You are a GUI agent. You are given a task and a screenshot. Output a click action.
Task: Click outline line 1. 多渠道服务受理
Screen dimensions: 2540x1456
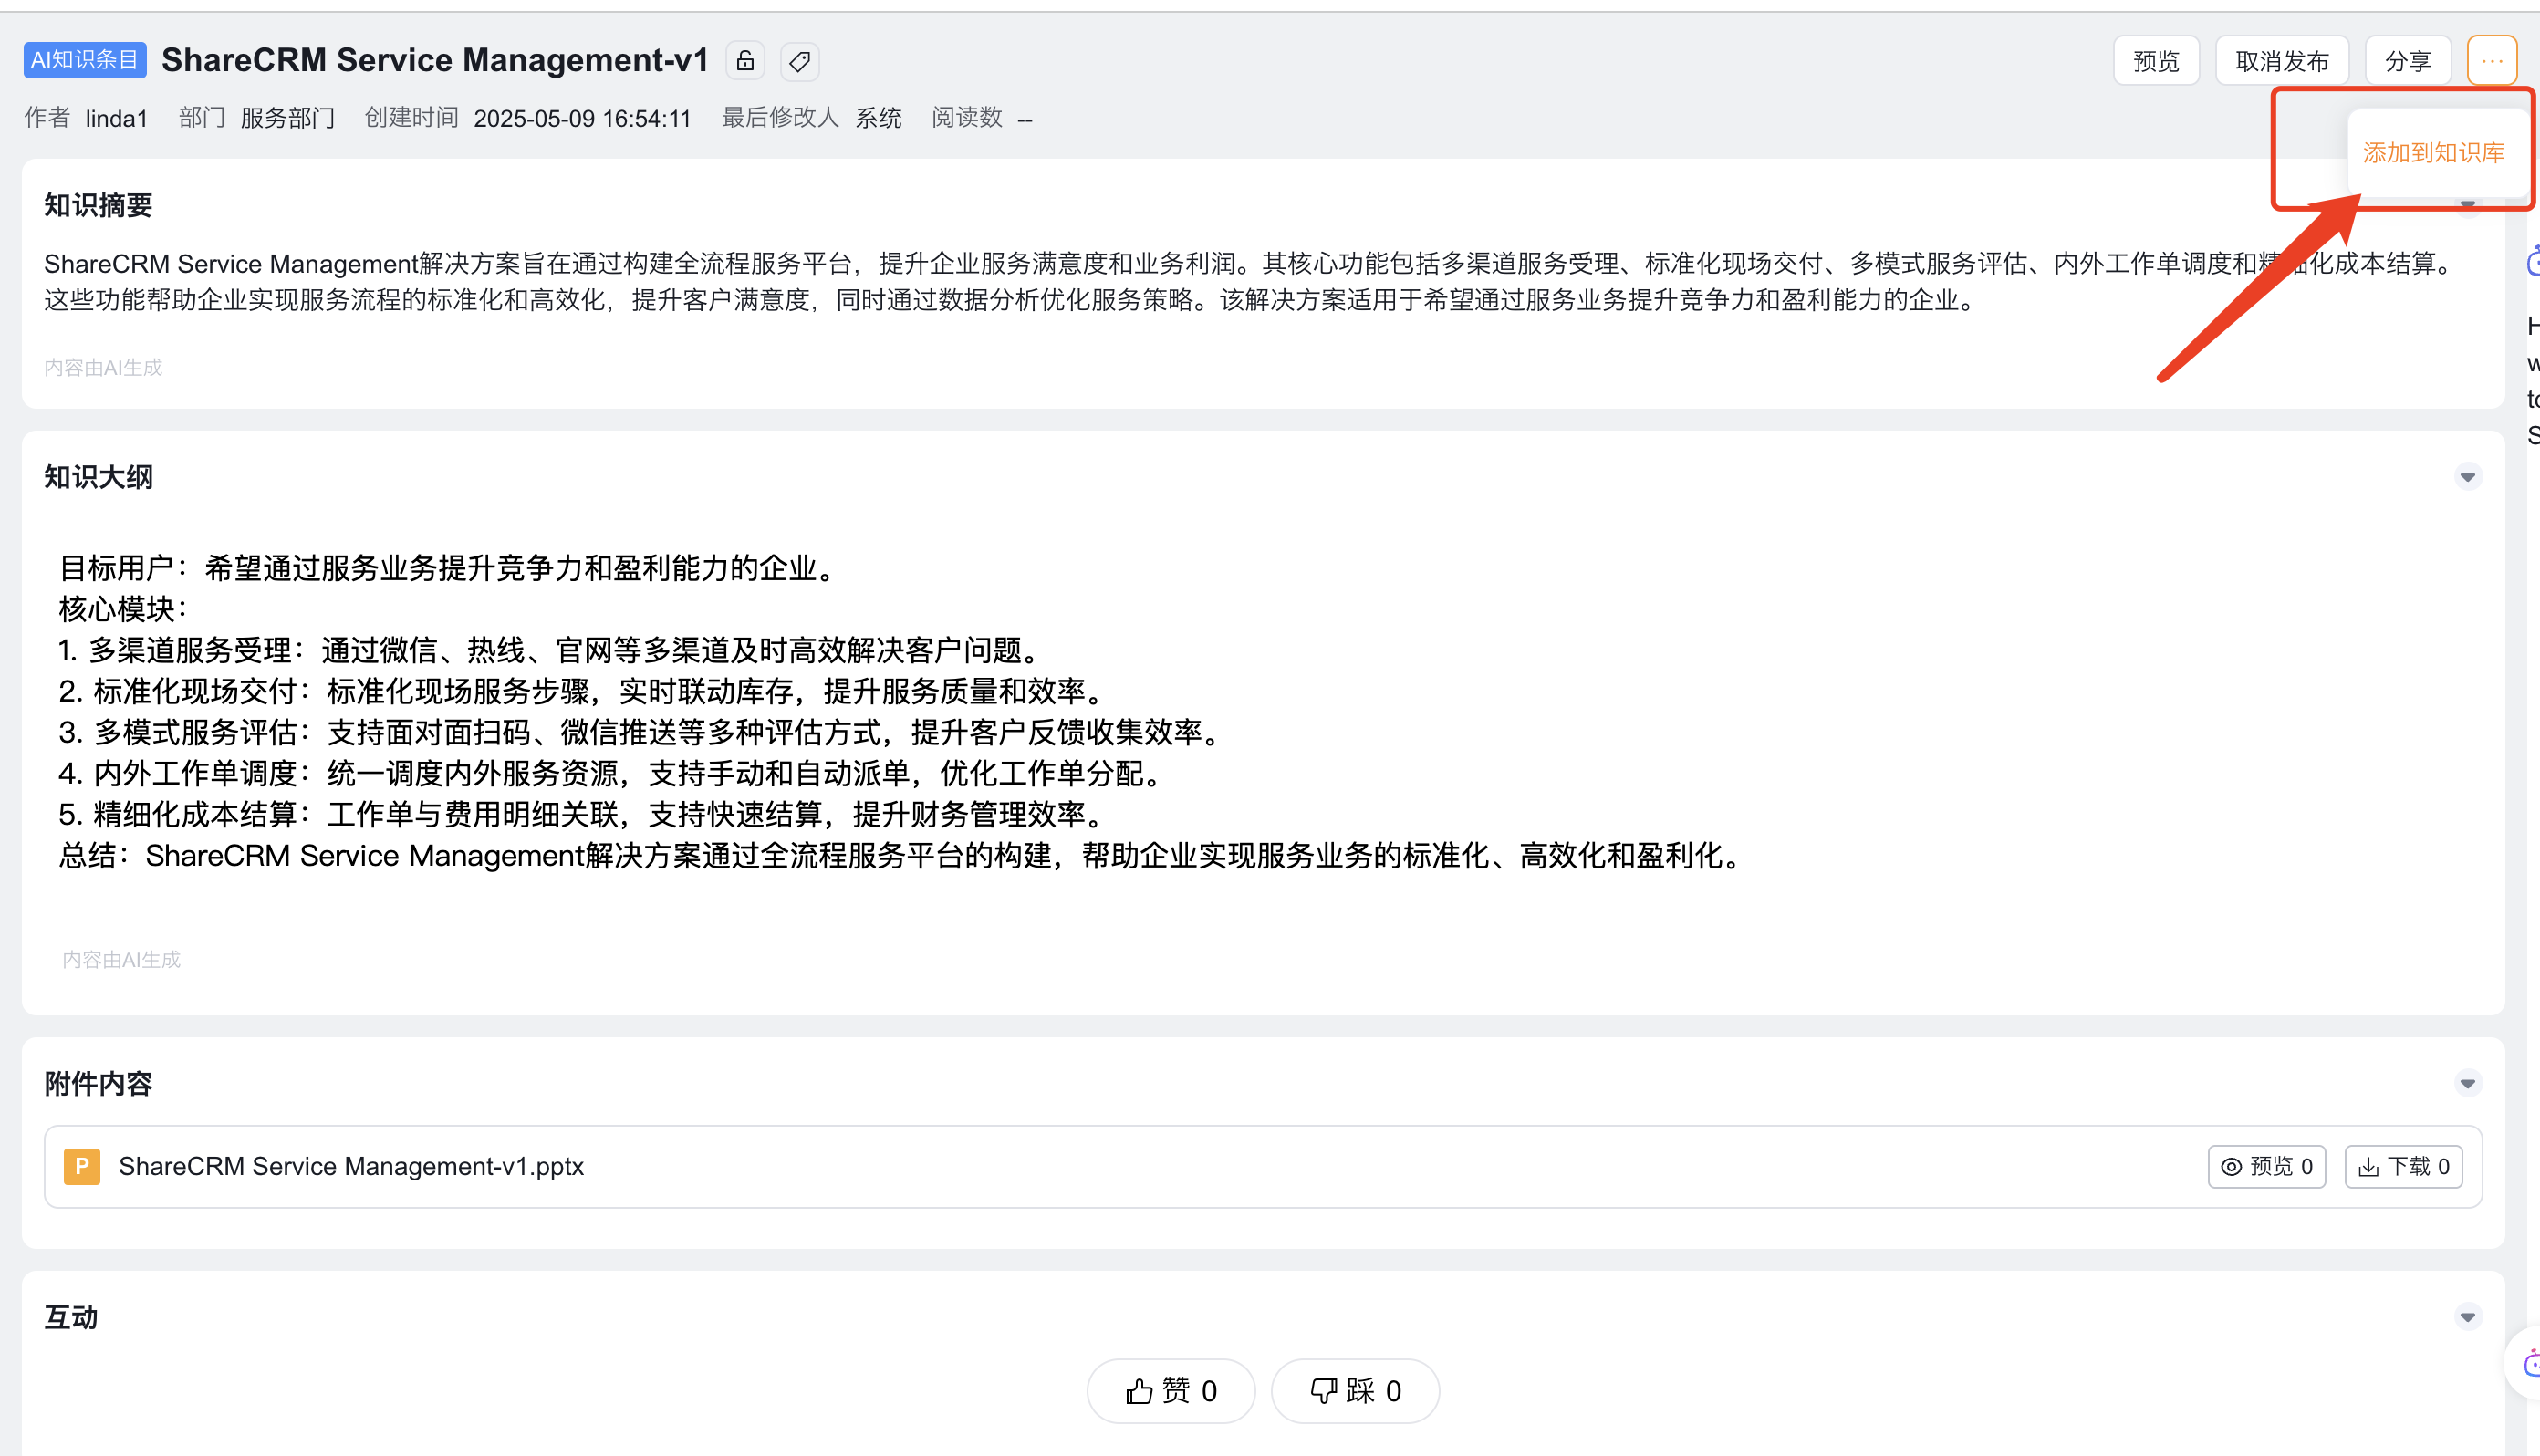(552, 651)
